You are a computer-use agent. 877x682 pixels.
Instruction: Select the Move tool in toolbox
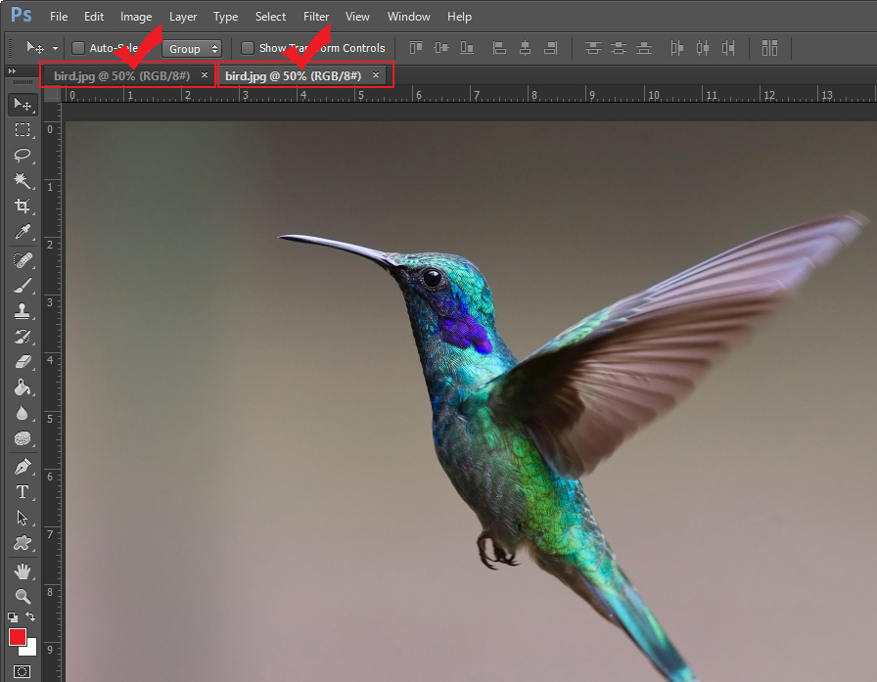23,105
